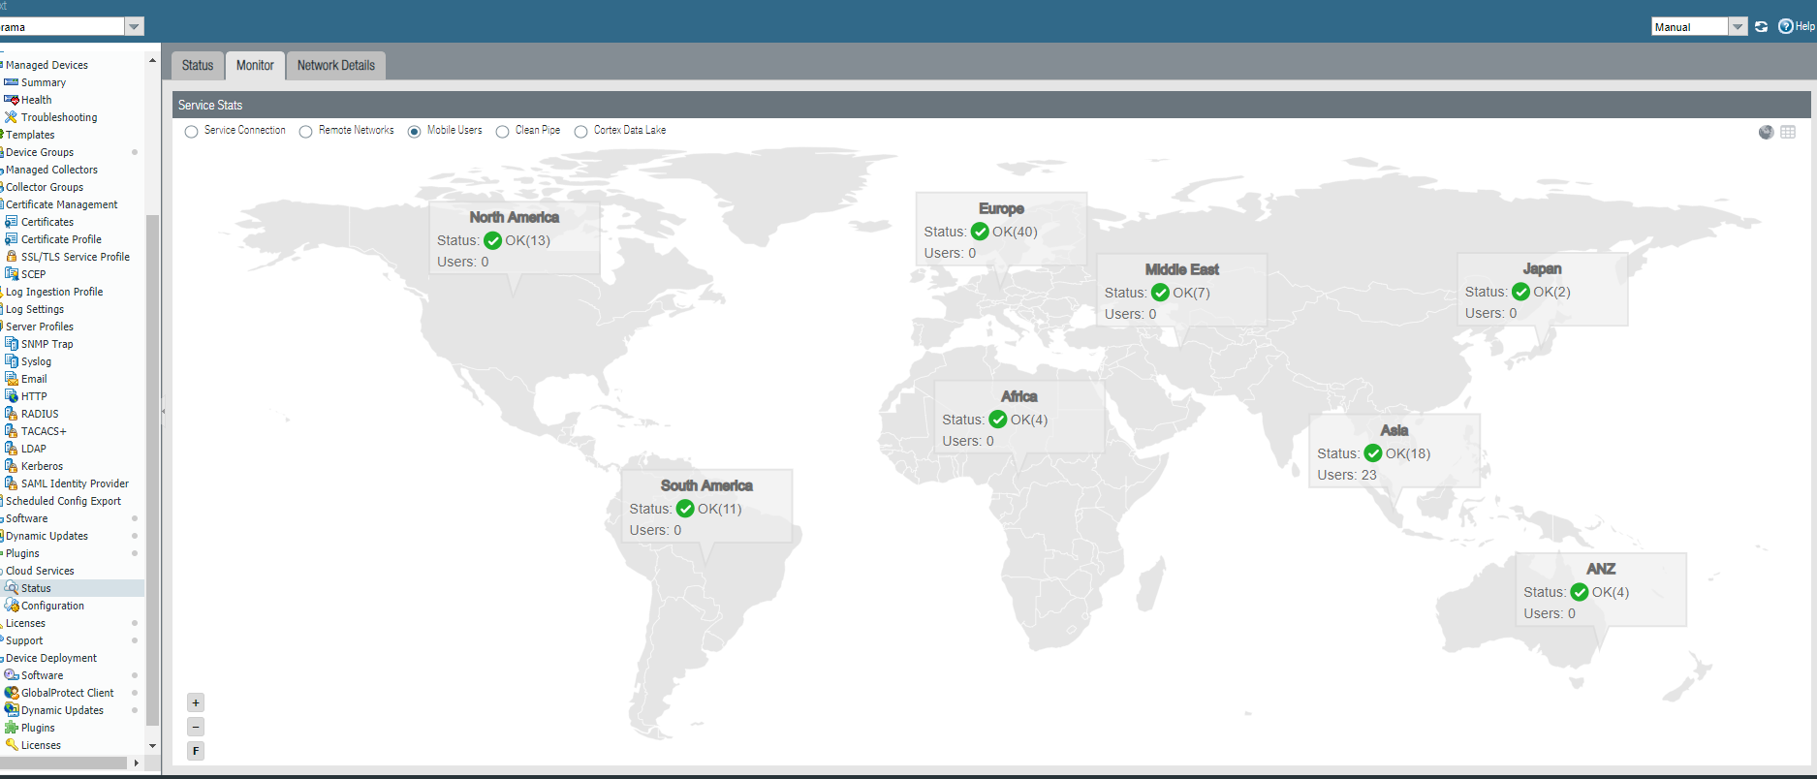The width and height of the screenshot is (1817, 779).
Task: Zoom in the map with plus button
Action: [196, 703]
